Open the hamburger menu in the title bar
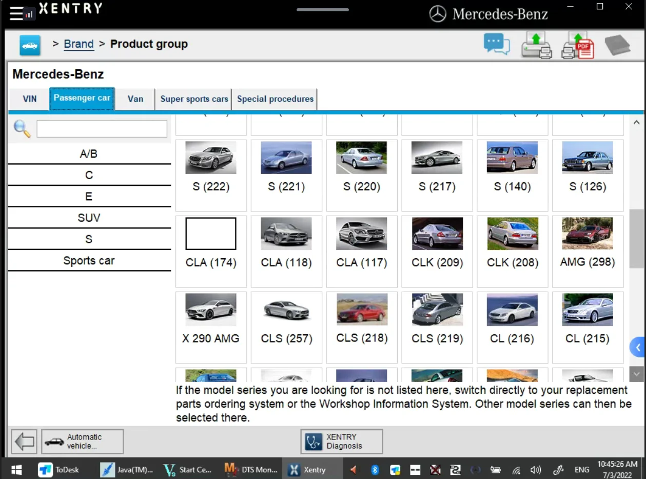The height and width of the screenshot is (479, 646). tap(16, 14)
